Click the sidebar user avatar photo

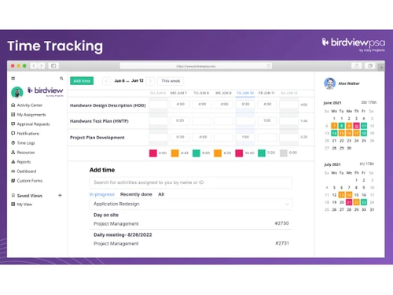[17, 92]
